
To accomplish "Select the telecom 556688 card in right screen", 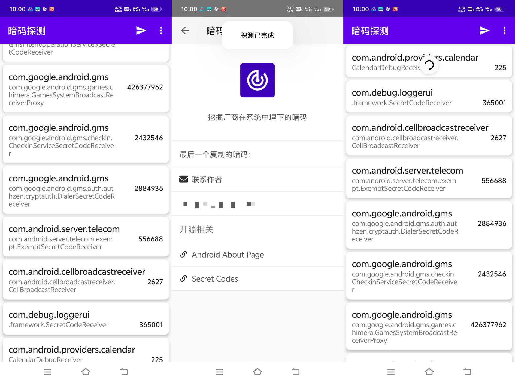I will click(x=429, y=178).
